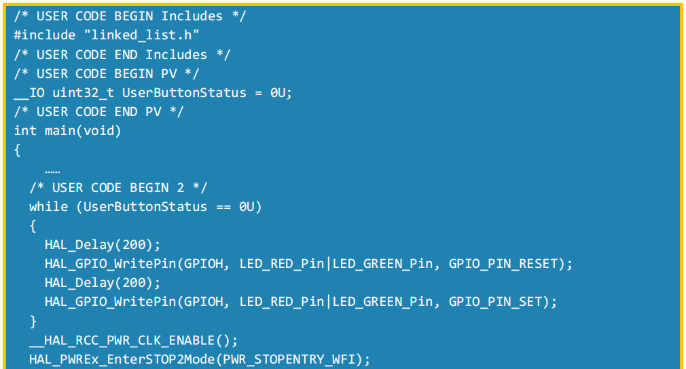Click the while UserButtonStatus condition line
686x369 pixels.
point(145,207)
